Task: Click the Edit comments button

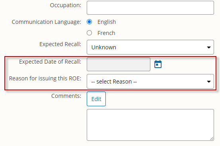Action: [96, 99]
